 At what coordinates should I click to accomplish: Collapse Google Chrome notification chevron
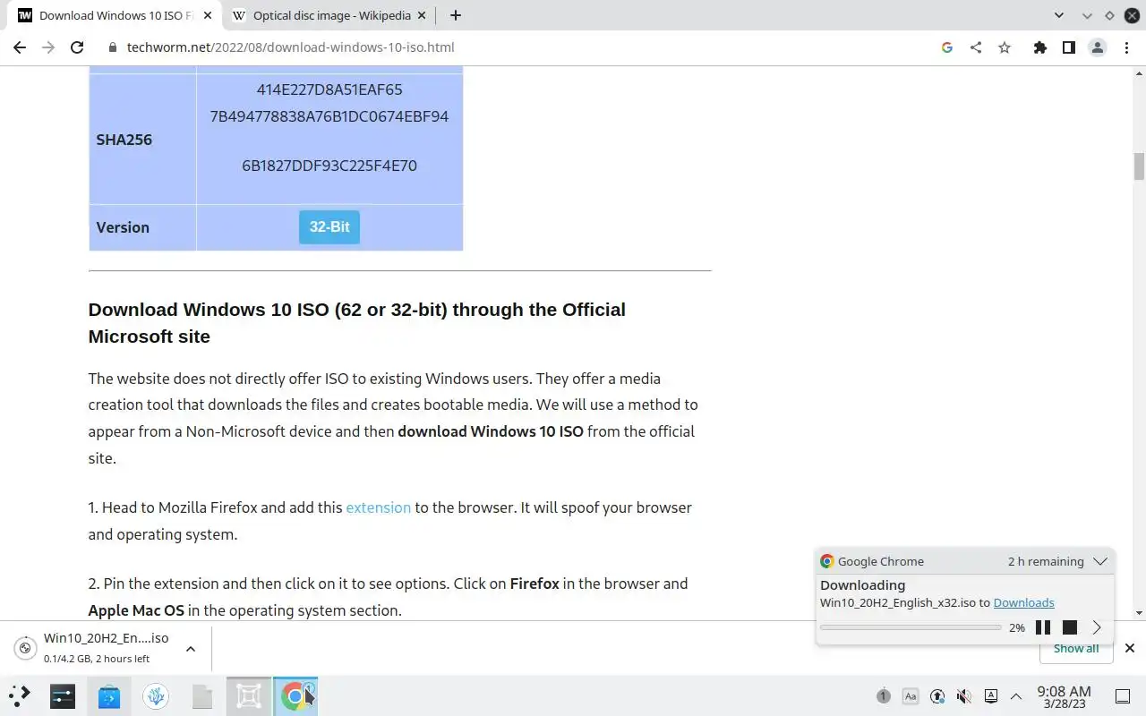click(x=1100, y=561)
